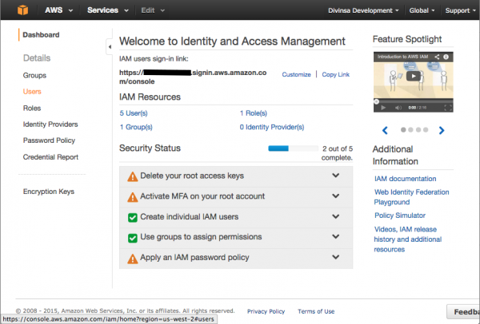Enter fullscreen on the IAM video
The height and width of the screenshot is (324, 480).
447,108
